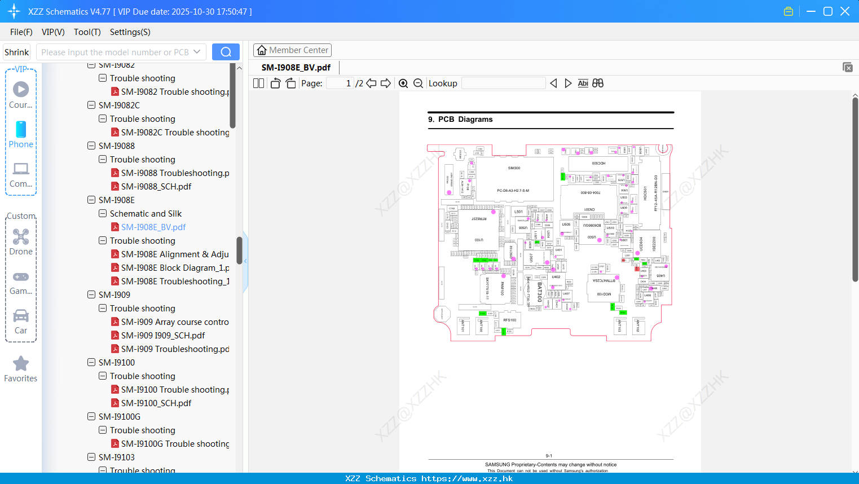Open the File(F) menu
Image resolution: width=859 pixels, height=484 pixels.
(21, 32)
